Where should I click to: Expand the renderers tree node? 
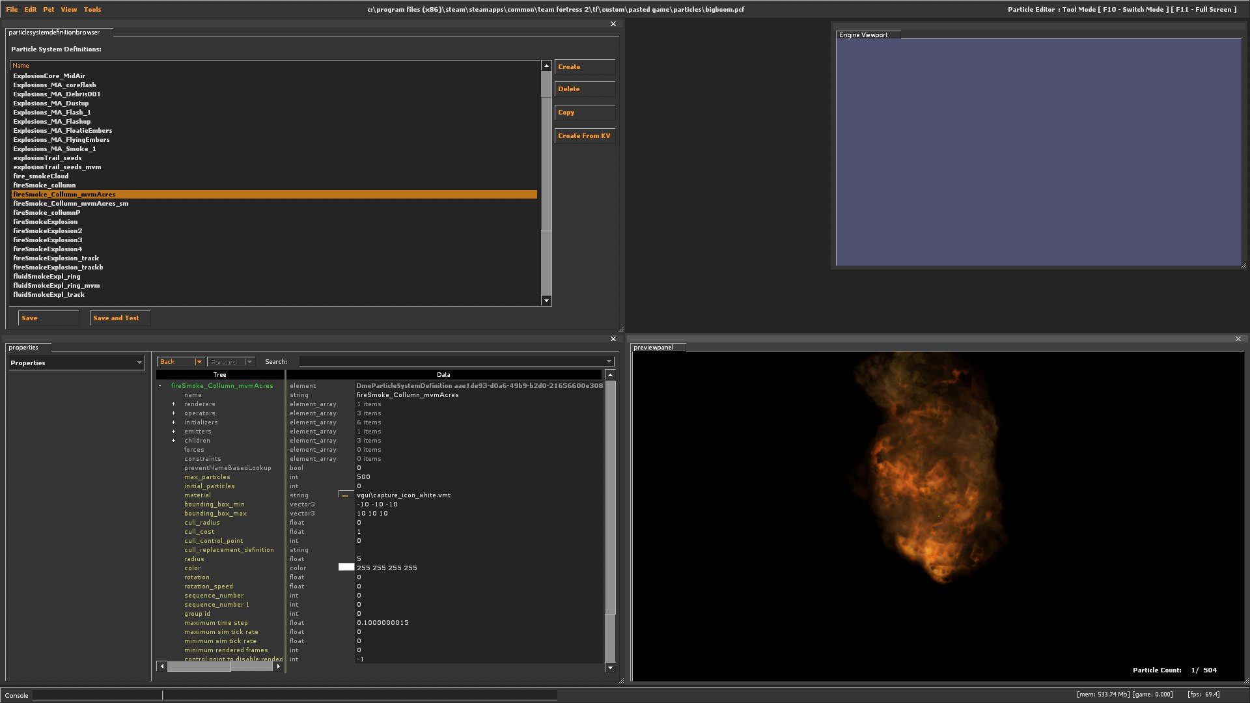click(x=173, y=404)
